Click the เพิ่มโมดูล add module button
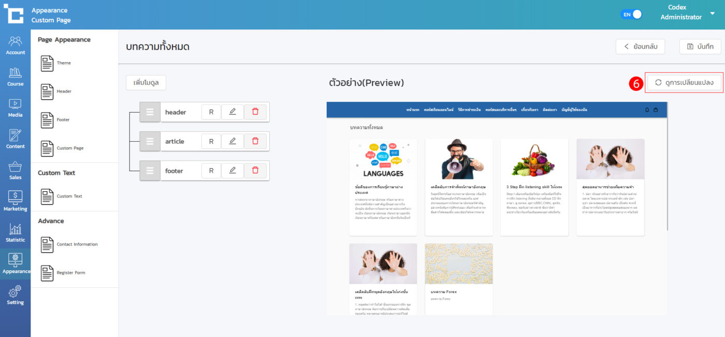 coord(146,82)
